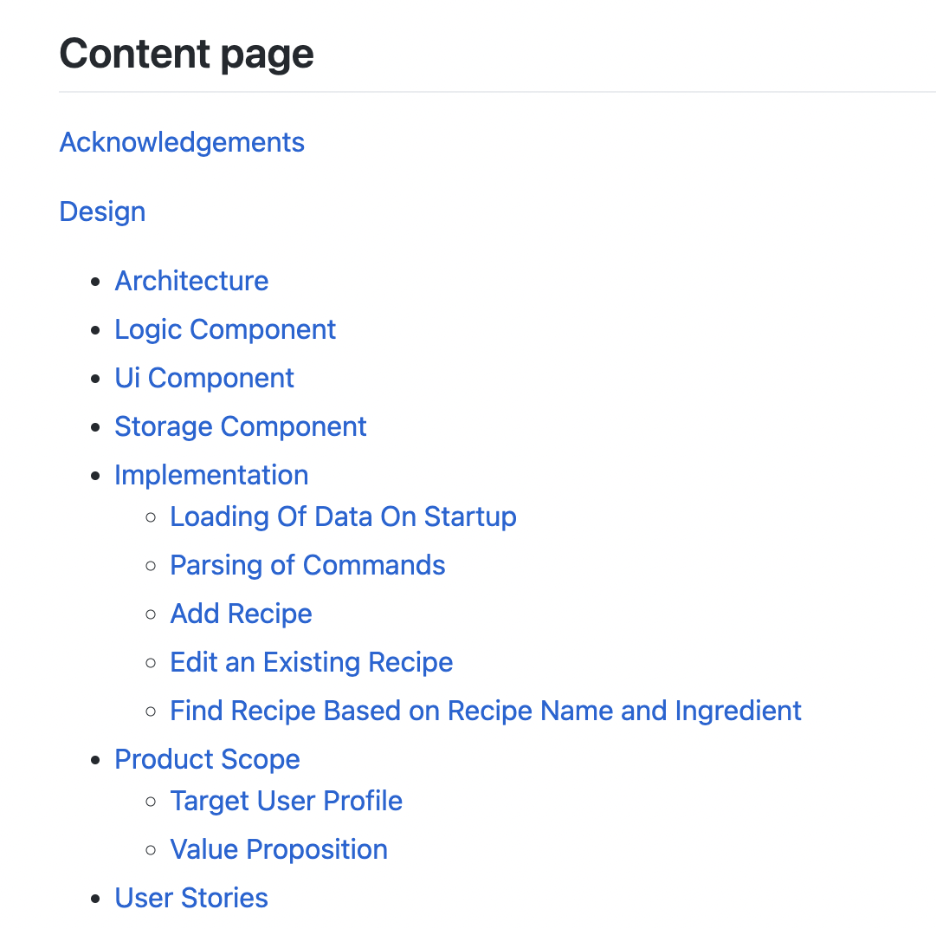
Task: Select the Content page heading
Action: click(186, 54)
